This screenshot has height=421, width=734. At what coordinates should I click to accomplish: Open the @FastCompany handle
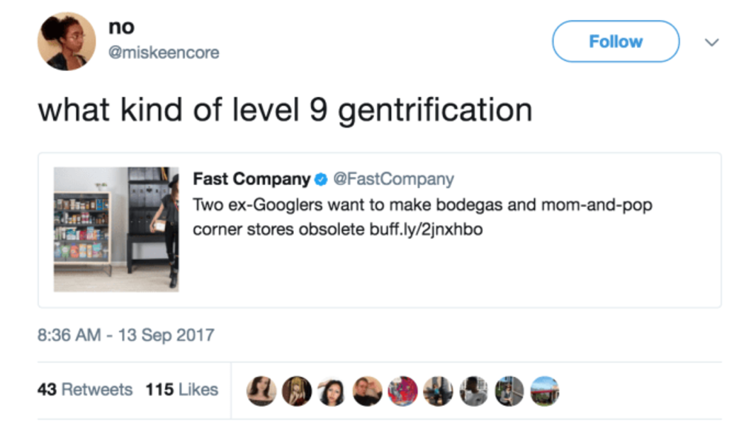pos(393,179)
